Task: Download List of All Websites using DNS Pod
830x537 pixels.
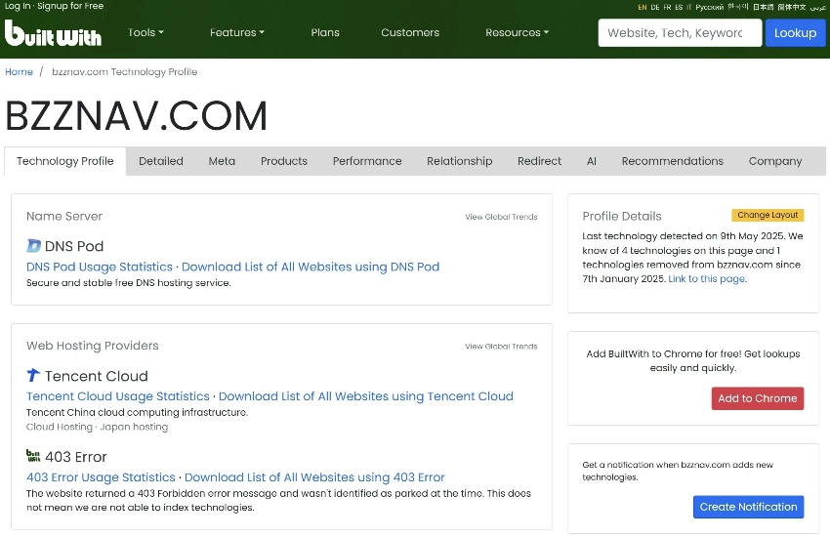Action: click(311, 267)
